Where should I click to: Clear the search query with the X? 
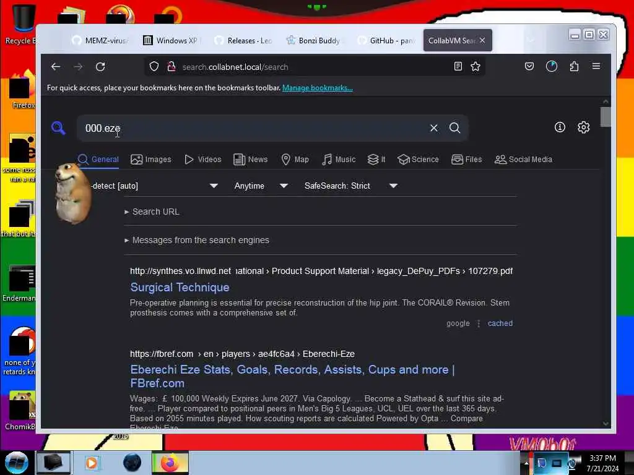[434, 128]
